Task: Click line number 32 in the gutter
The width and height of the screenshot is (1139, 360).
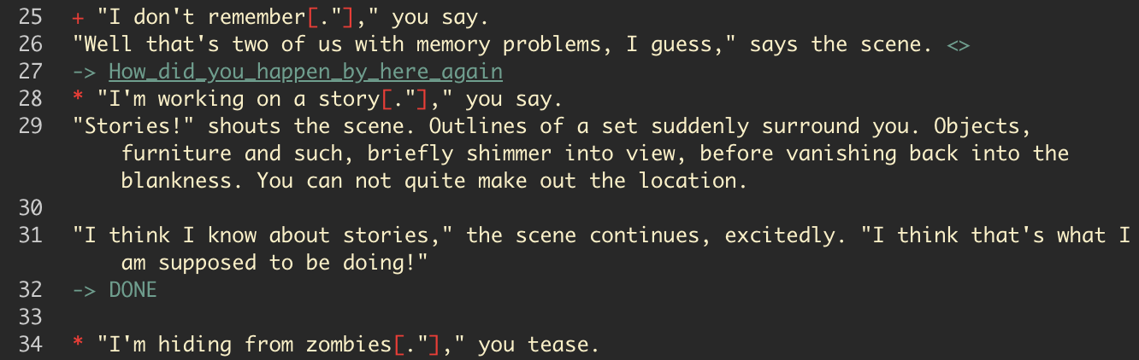Action: (31, 290)
